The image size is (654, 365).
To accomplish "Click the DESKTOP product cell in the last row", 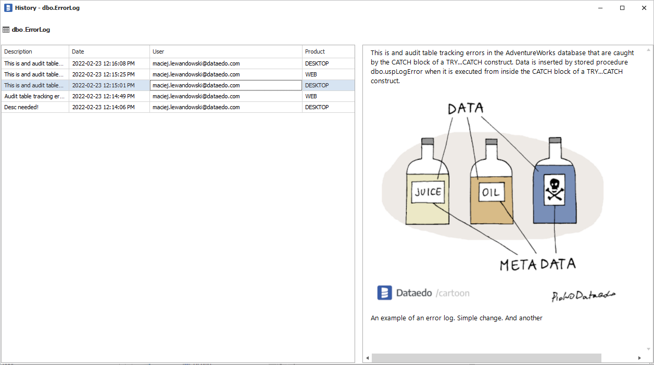I will (317, 107).
